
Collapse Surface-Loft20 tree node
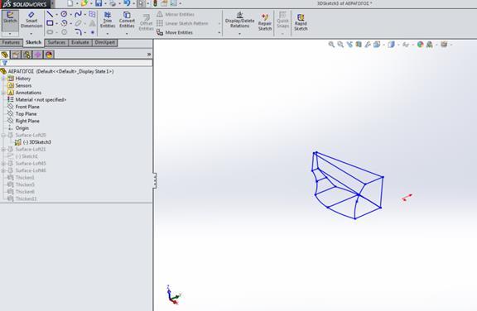coord(3,135)
